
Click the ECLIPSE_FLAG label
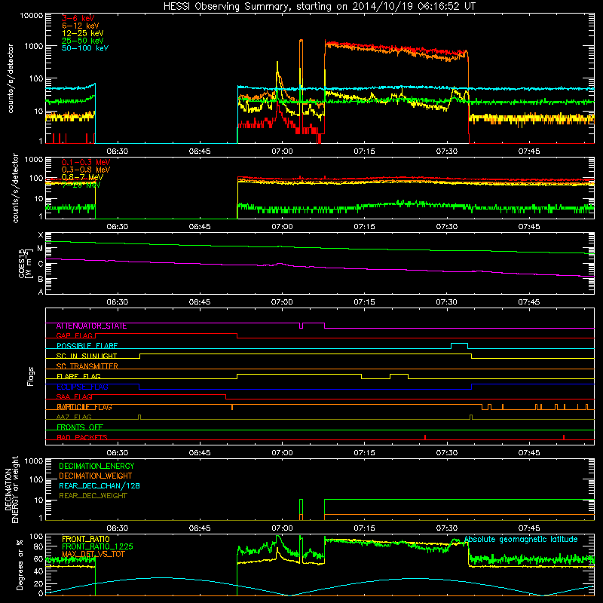[x=82, y=387]
